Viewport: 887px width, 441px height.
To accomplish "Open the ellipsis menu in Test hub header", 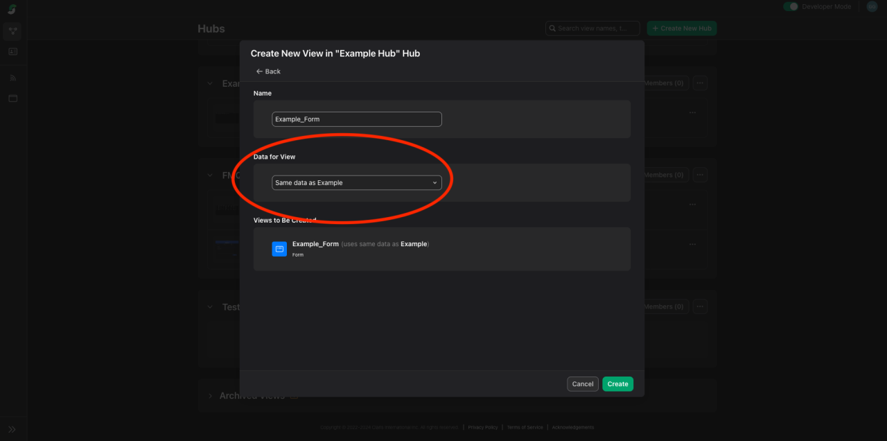I will coord(700,306).
